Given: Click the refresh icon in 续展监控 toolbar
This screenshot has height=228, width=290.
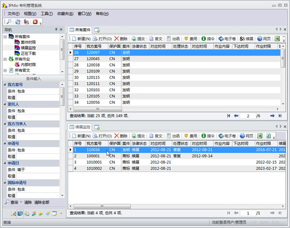Looking at the screenshot, I should tap(268, 136).
